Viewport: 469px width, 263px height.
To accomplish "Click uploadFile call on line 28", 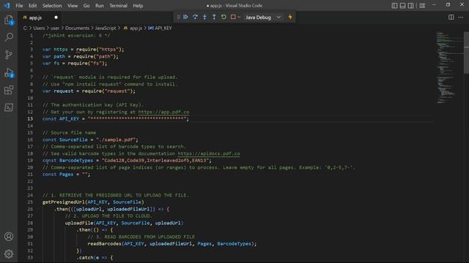I will click(79, 223).
